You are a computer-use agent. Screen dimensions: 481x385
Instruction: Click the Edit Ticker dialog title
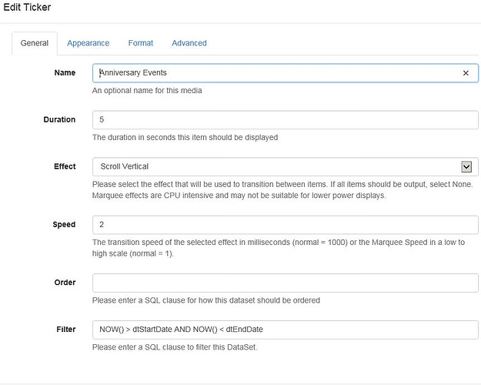[x=27, y=7]
